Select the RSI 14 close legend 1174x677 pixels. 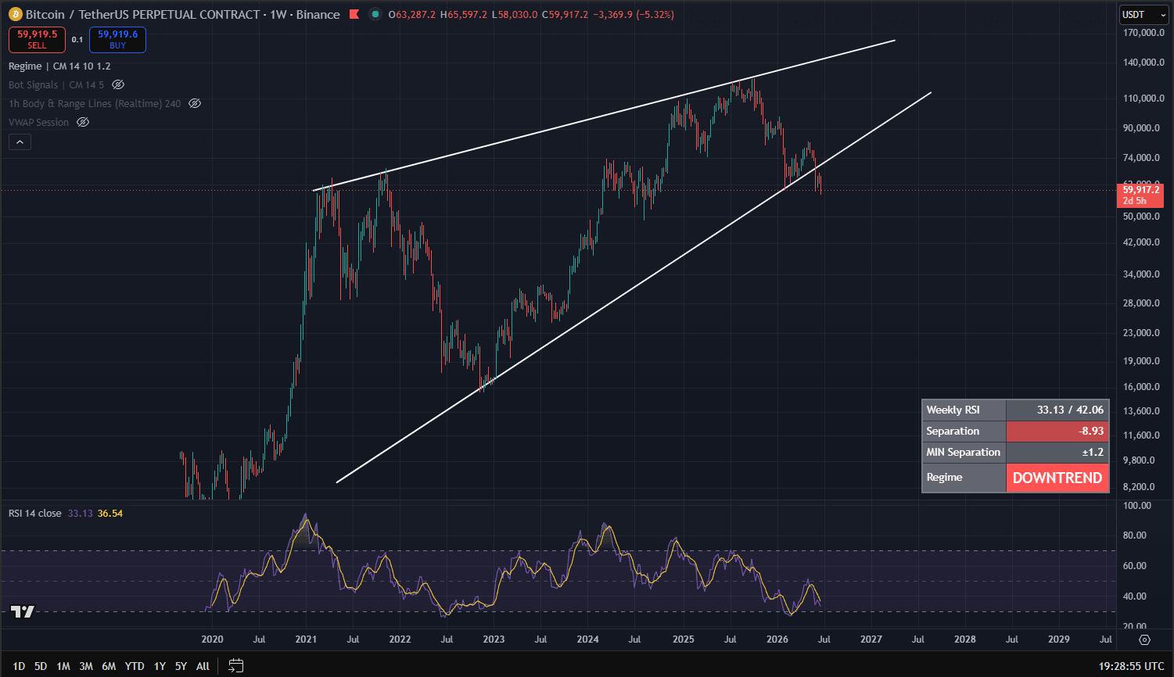click(35, 513)
